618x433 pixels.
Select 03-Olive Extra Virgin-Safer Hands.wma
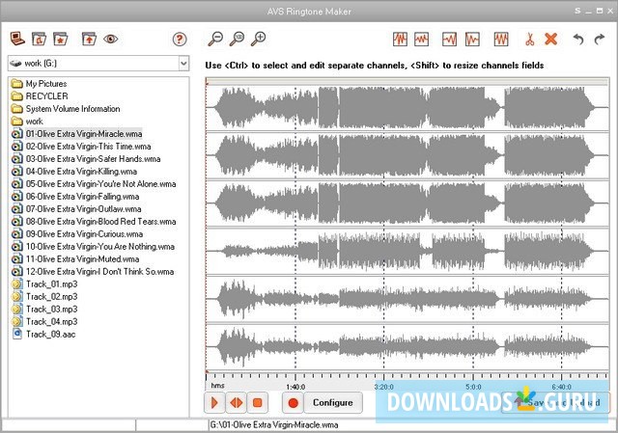tap(93, 159)
